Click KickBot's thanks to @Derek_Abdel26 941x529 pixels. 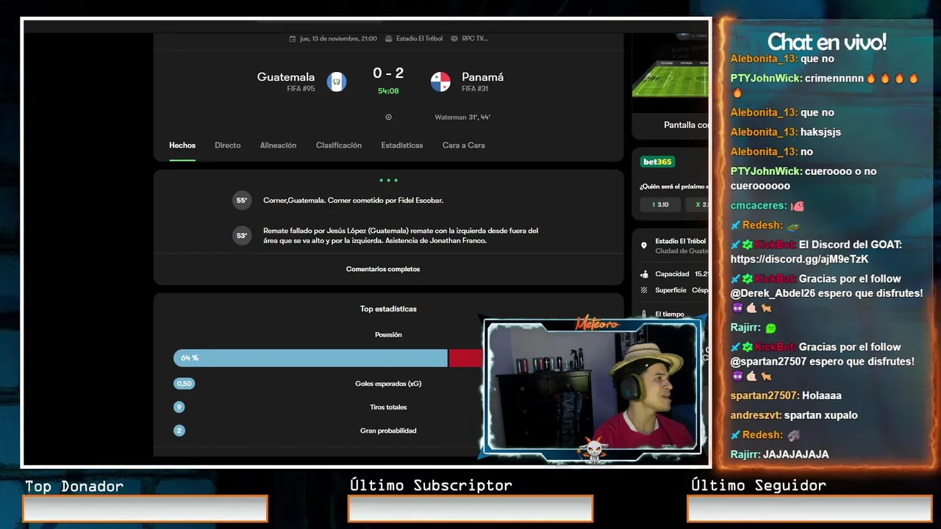[826, 293]
